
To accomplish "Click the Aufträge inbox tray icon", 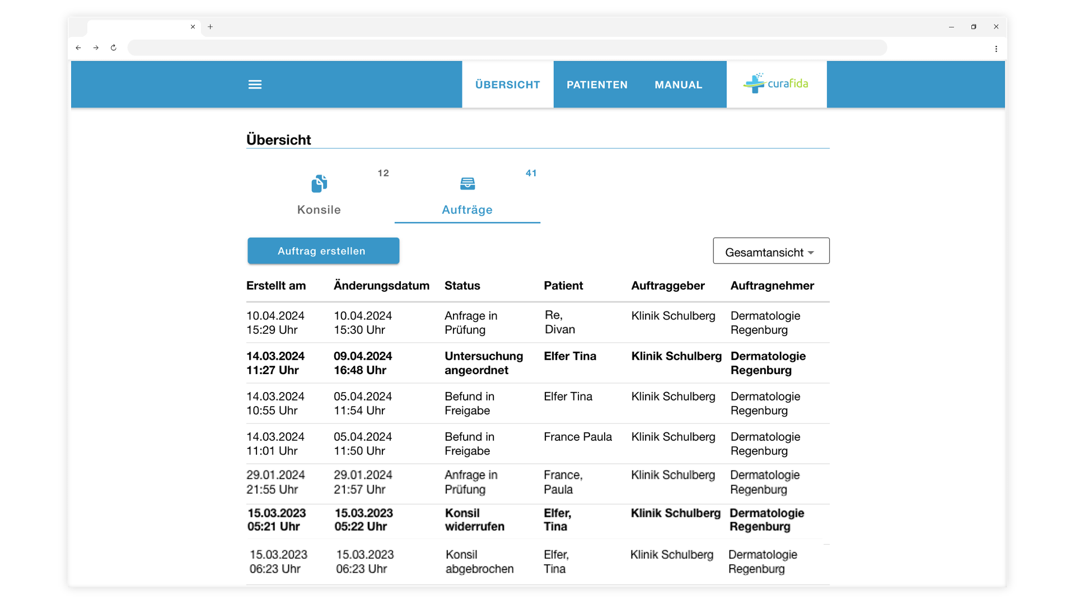I will [468, 183].
